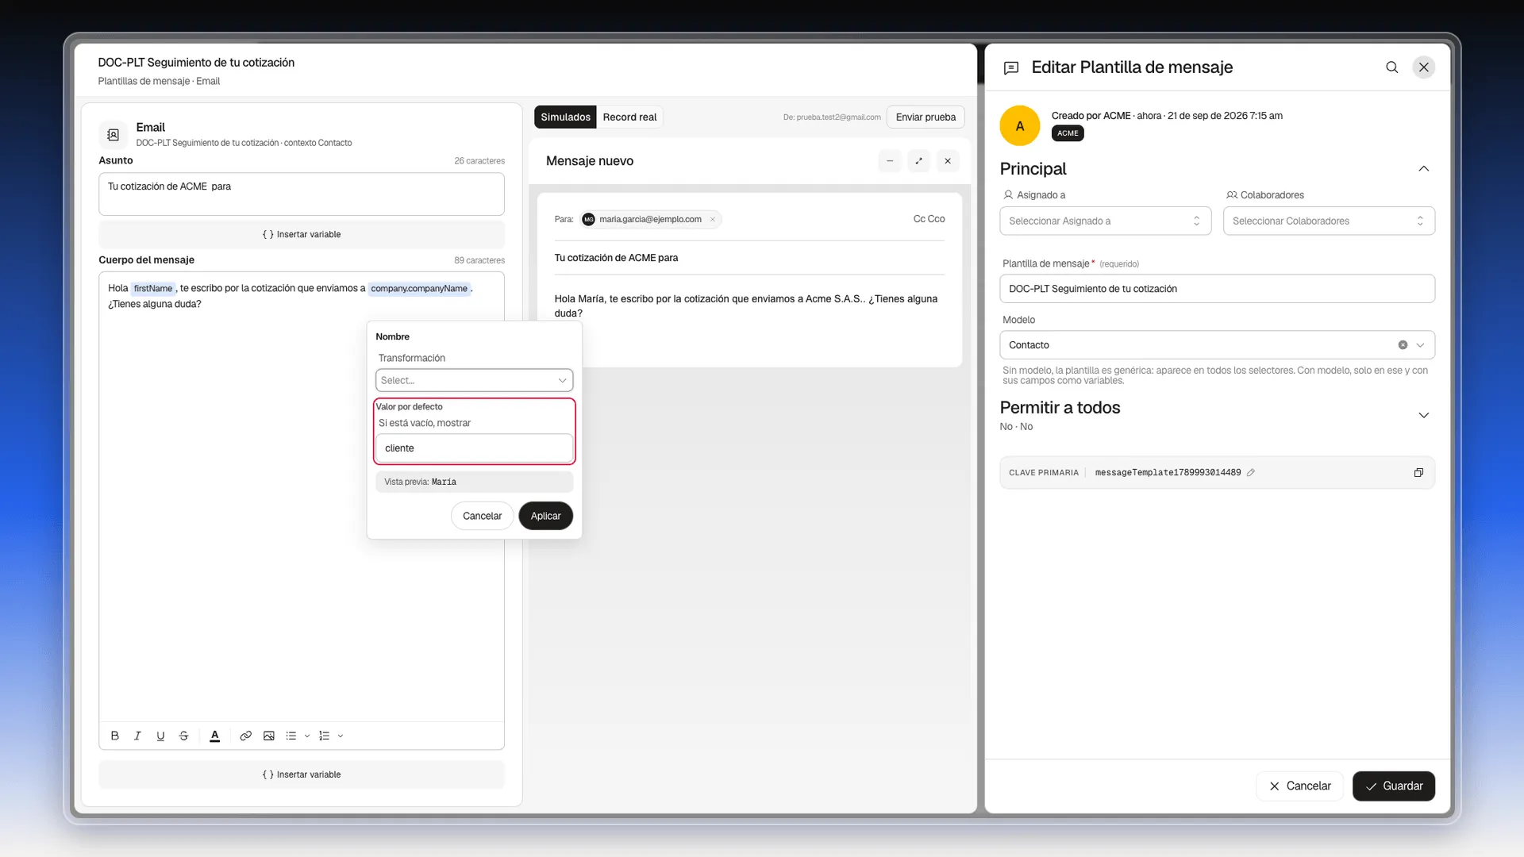Clear the Contacto value in Modelo field
This screenshot has height=857, width=1524.
coord(1403,345)
